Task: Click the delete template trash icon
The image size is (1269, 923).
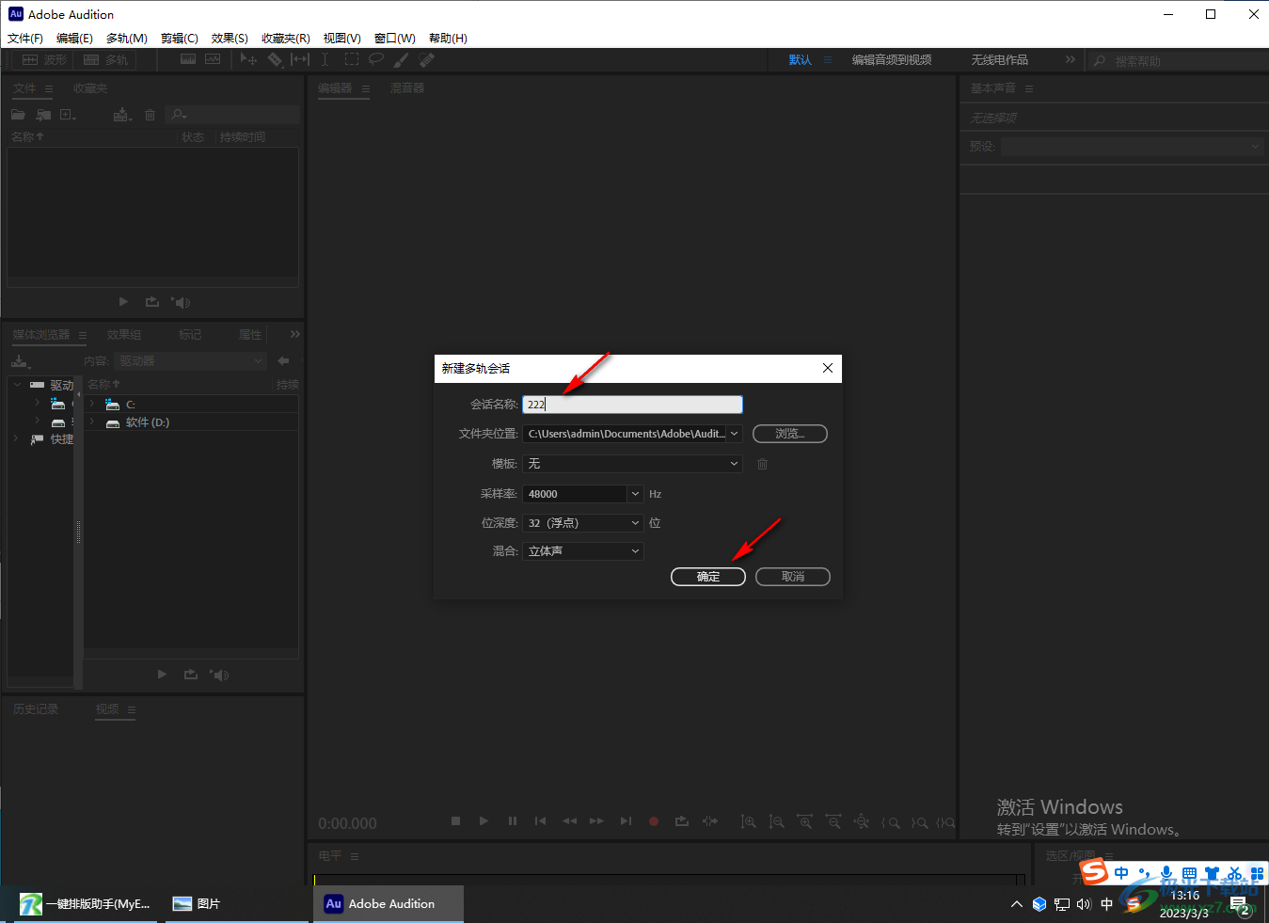Action: [x=763, y=464]
